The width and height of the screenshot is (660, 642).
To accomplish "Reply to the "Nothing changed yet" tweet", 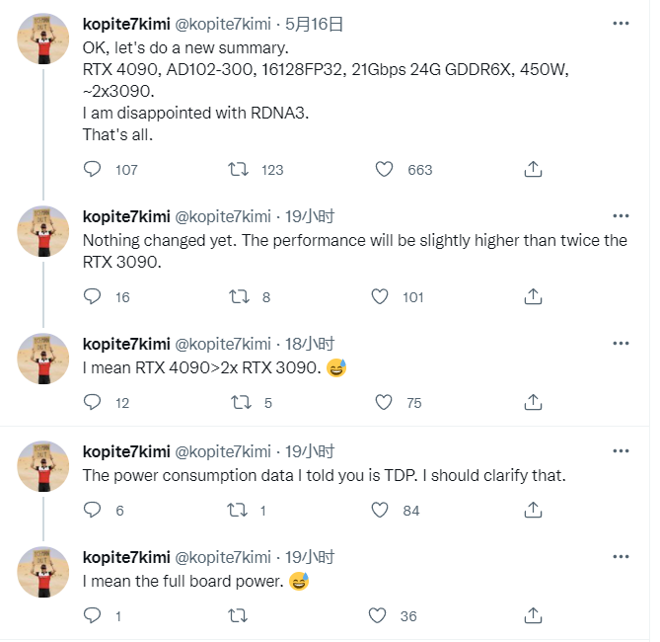I will click(x=92, y=296).
